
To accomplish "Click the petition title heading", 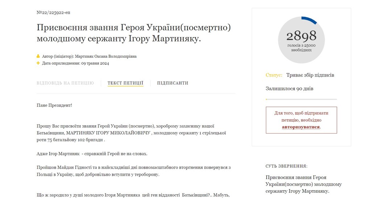I will [134, 33].
